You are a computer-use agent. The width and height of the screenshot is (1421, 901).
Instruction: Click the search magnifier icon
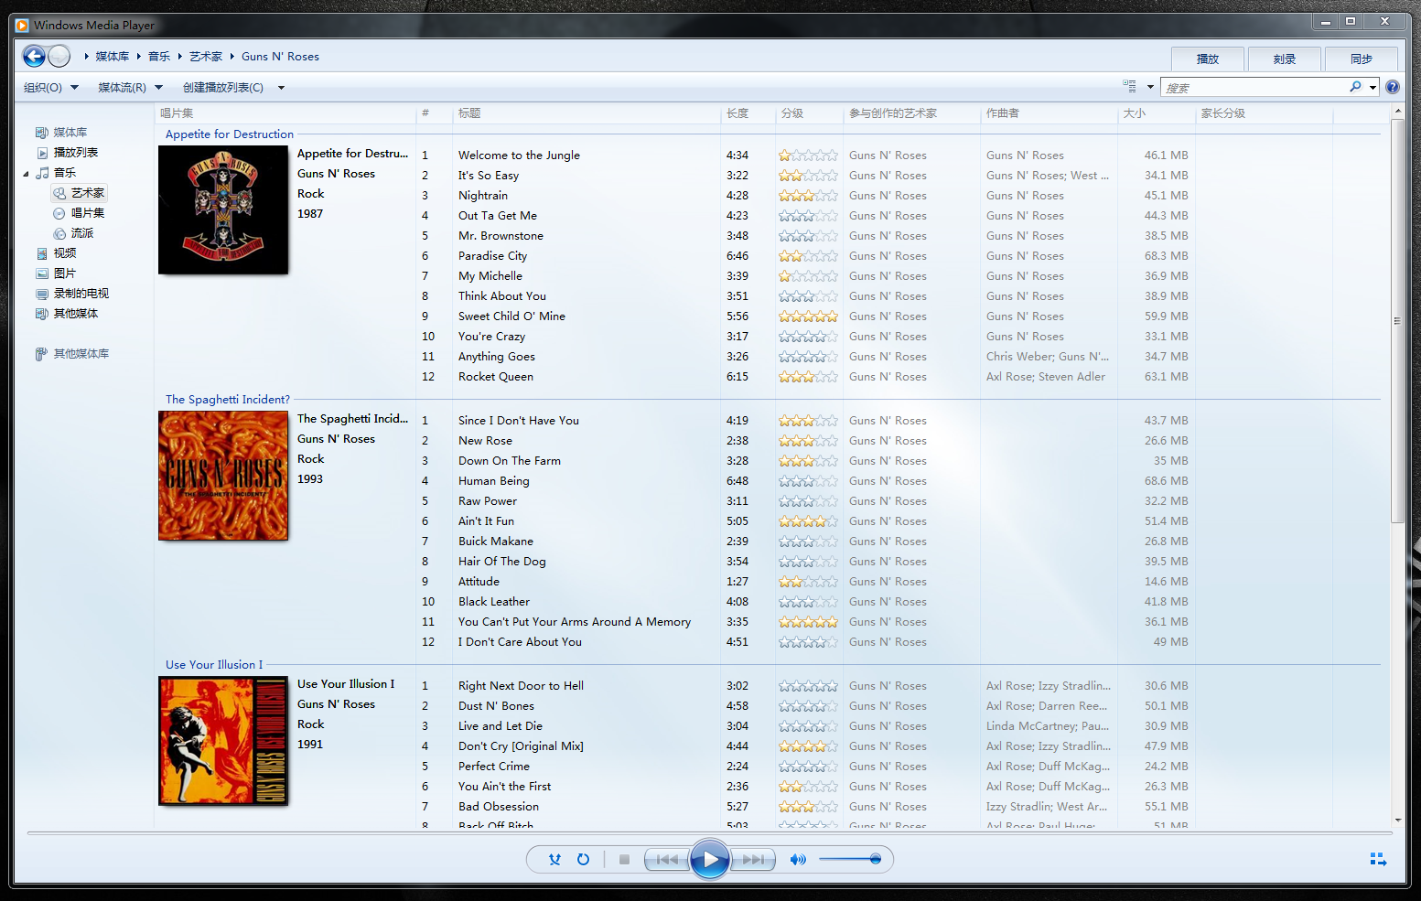tap(1355, 87)
